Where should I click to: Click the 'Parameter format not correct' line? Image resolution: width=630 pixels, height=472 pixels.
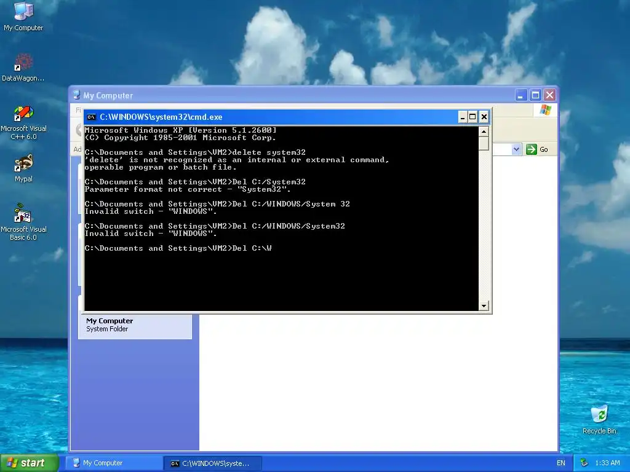[187, 189]
